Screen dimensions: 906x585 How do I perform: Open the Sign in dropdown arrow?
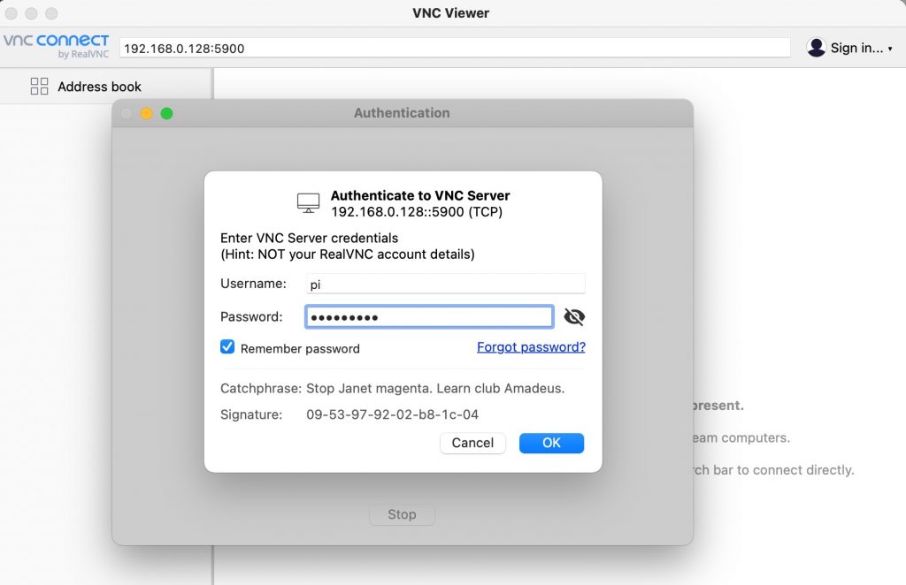point(890,49)
